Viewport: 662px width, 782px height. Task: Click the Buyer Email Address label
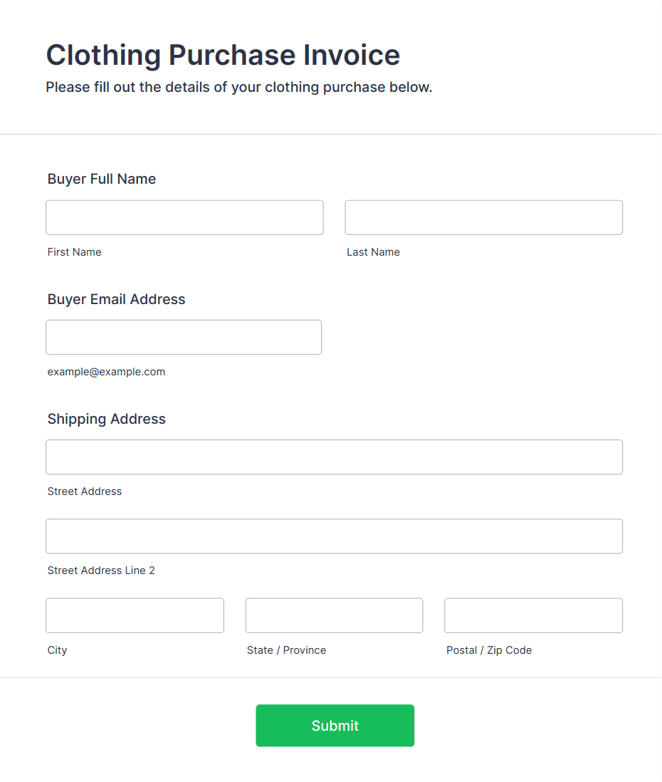coord(116,299)
